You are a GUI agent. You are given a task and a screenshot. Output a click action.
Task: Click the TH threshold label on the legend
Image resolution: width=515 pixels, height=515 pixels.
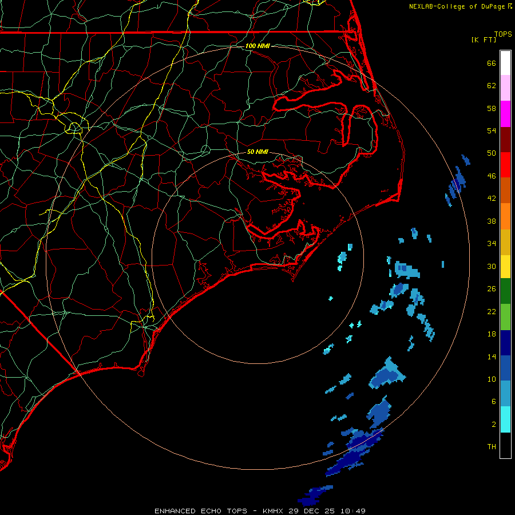pyautogui.click(x=492, y=446)
